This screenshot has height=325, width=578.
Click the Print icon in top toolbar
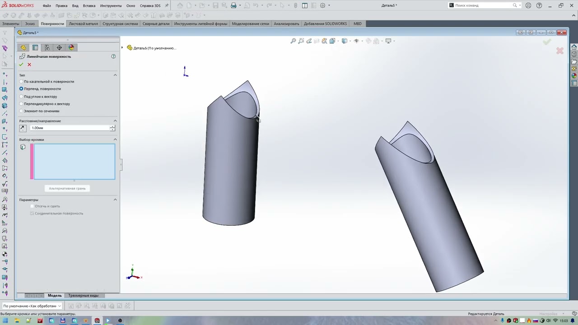233,5
